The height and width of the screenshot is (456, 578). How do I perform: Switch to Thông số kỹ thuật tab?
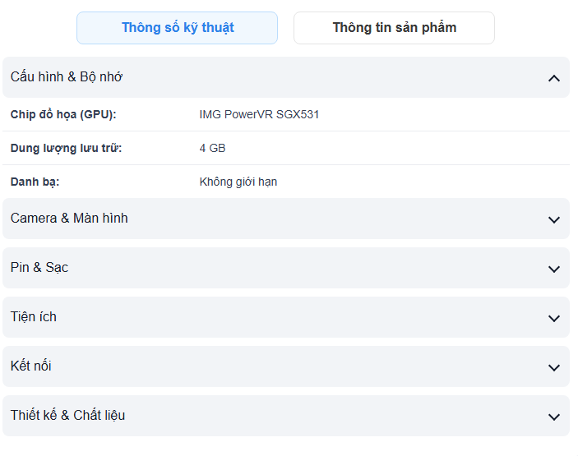pyautogui.click(x=178, y=28)
